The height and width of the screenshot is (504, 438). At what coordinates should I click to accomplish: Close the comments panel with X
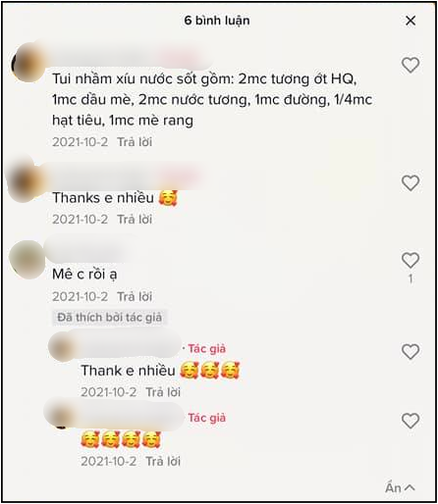pos(411,21)
